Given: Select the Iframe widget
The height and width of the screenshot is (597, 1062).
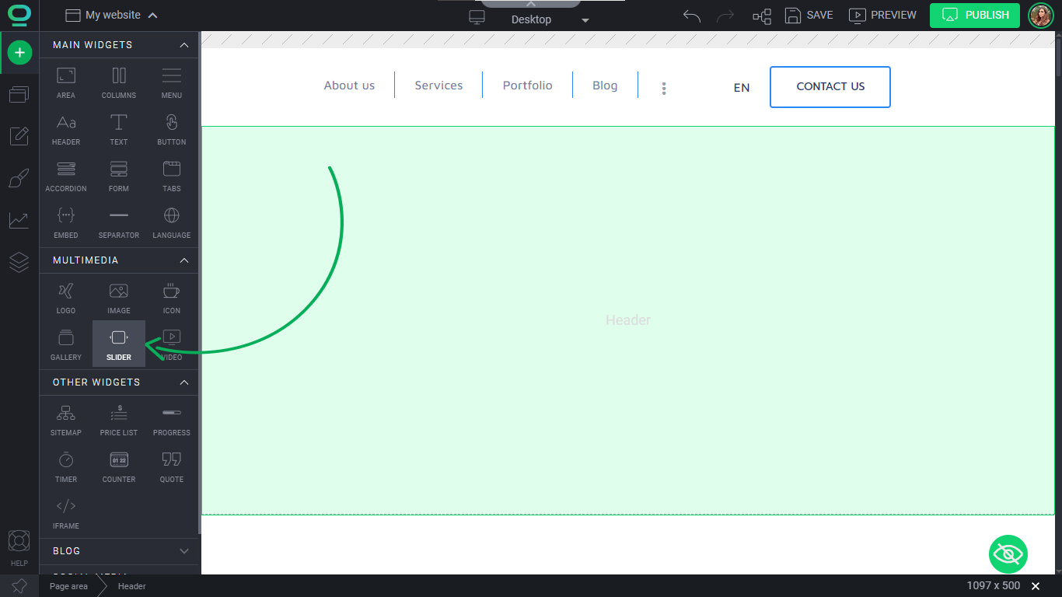Looking at the screenshot, I should click(x=66, y=513).
